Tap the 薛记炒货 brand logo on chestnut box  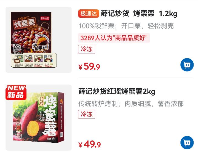[x=45, y=18]
